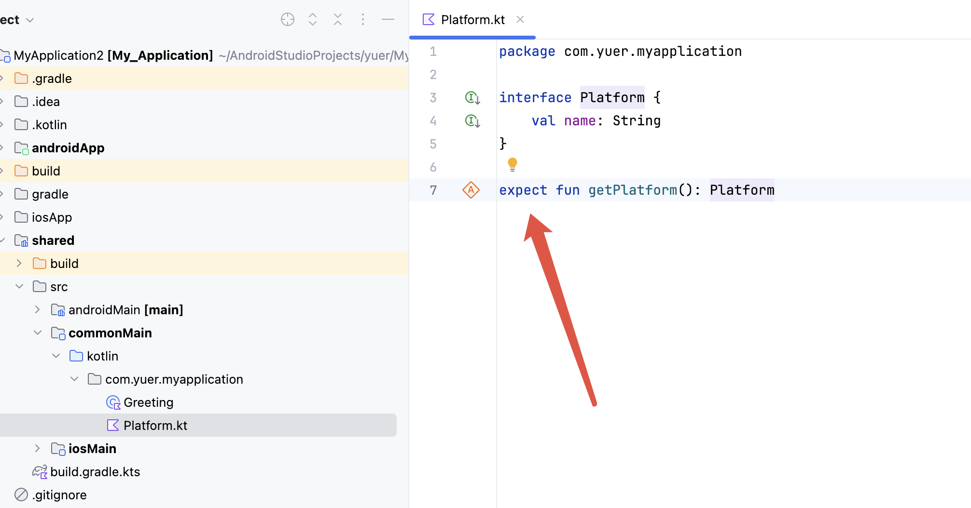
Task: Click the Greeting Kotlin class icon
Action: point(113,402)
